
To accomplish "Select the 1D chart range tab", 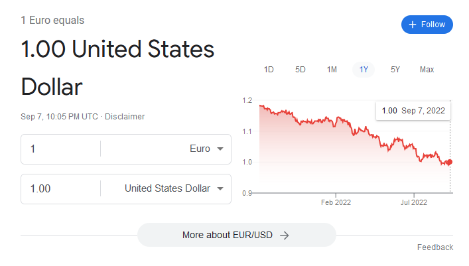I will [269, 70].
